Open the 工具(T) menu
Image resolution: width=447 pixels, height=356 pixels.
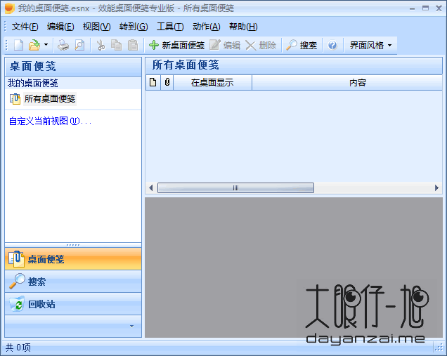click(169, 27)
